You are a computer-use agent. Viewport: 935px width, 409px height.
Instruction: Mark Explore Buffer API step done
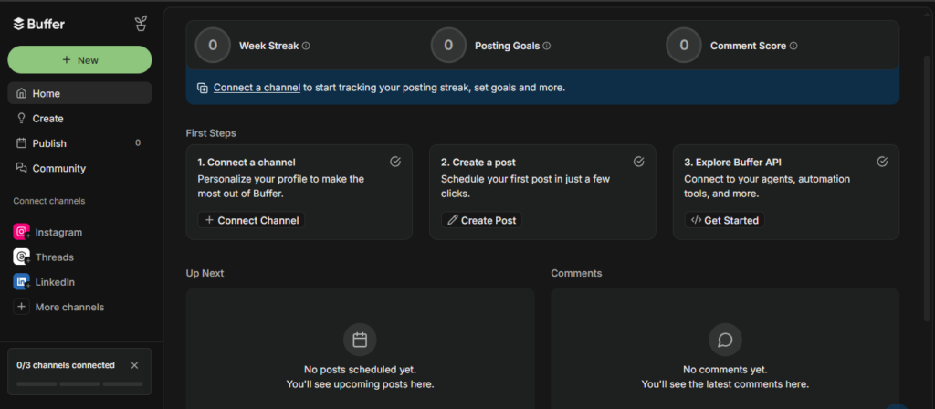[883, 162]
